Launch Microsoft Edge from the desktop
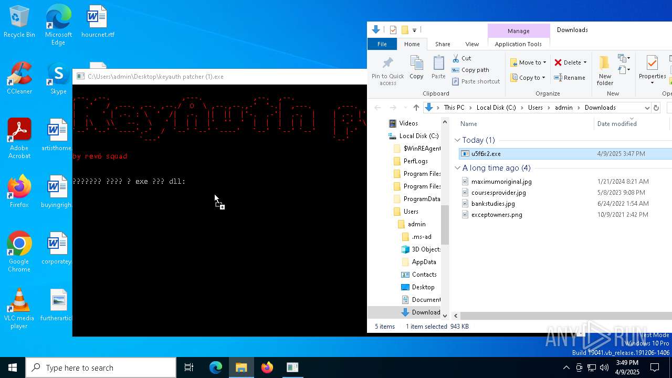The width and height of the screenshot is (672, 378). click(58, 25)
